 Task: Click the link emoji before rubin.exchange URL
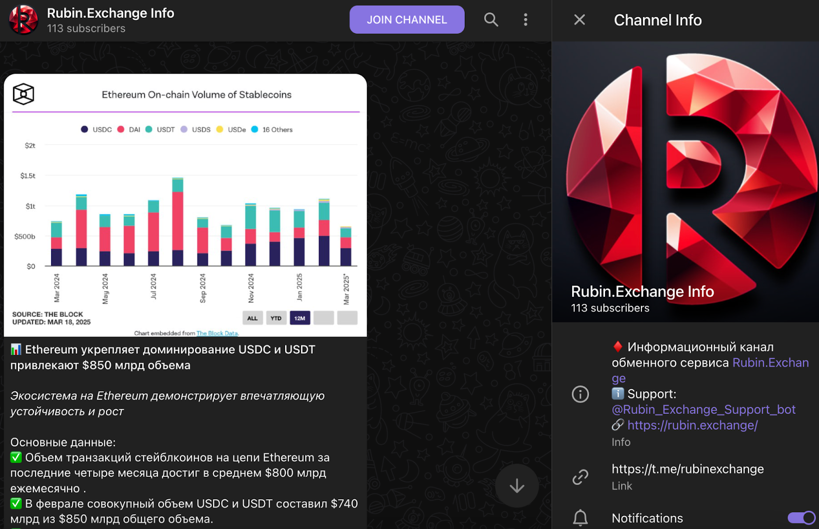[x=618, y=425]
